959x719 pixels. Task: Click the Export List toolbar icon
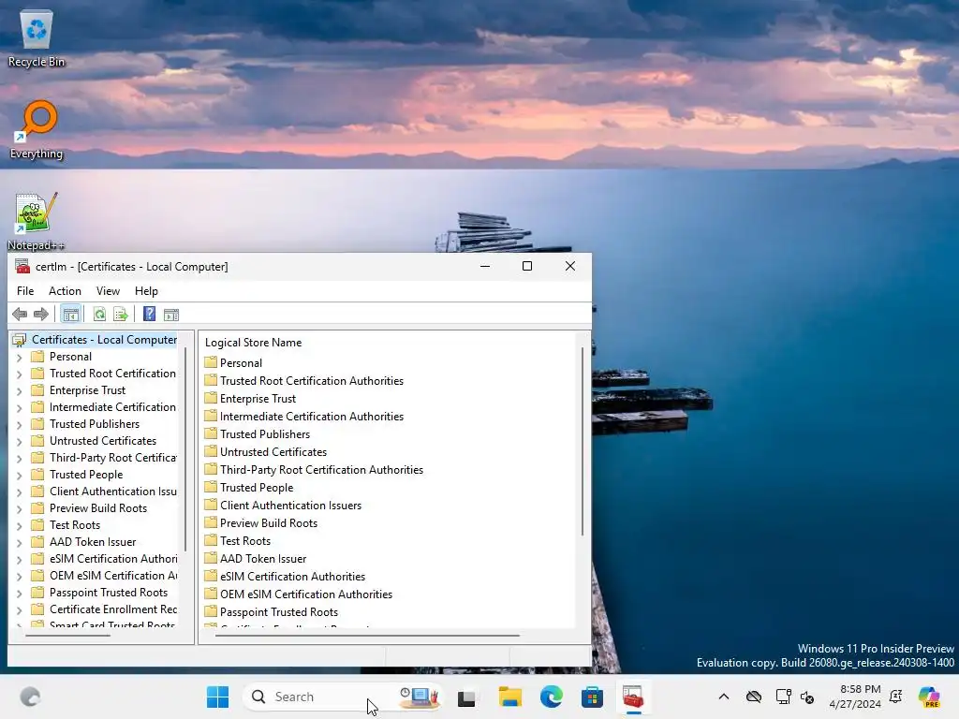pos(121,315)
